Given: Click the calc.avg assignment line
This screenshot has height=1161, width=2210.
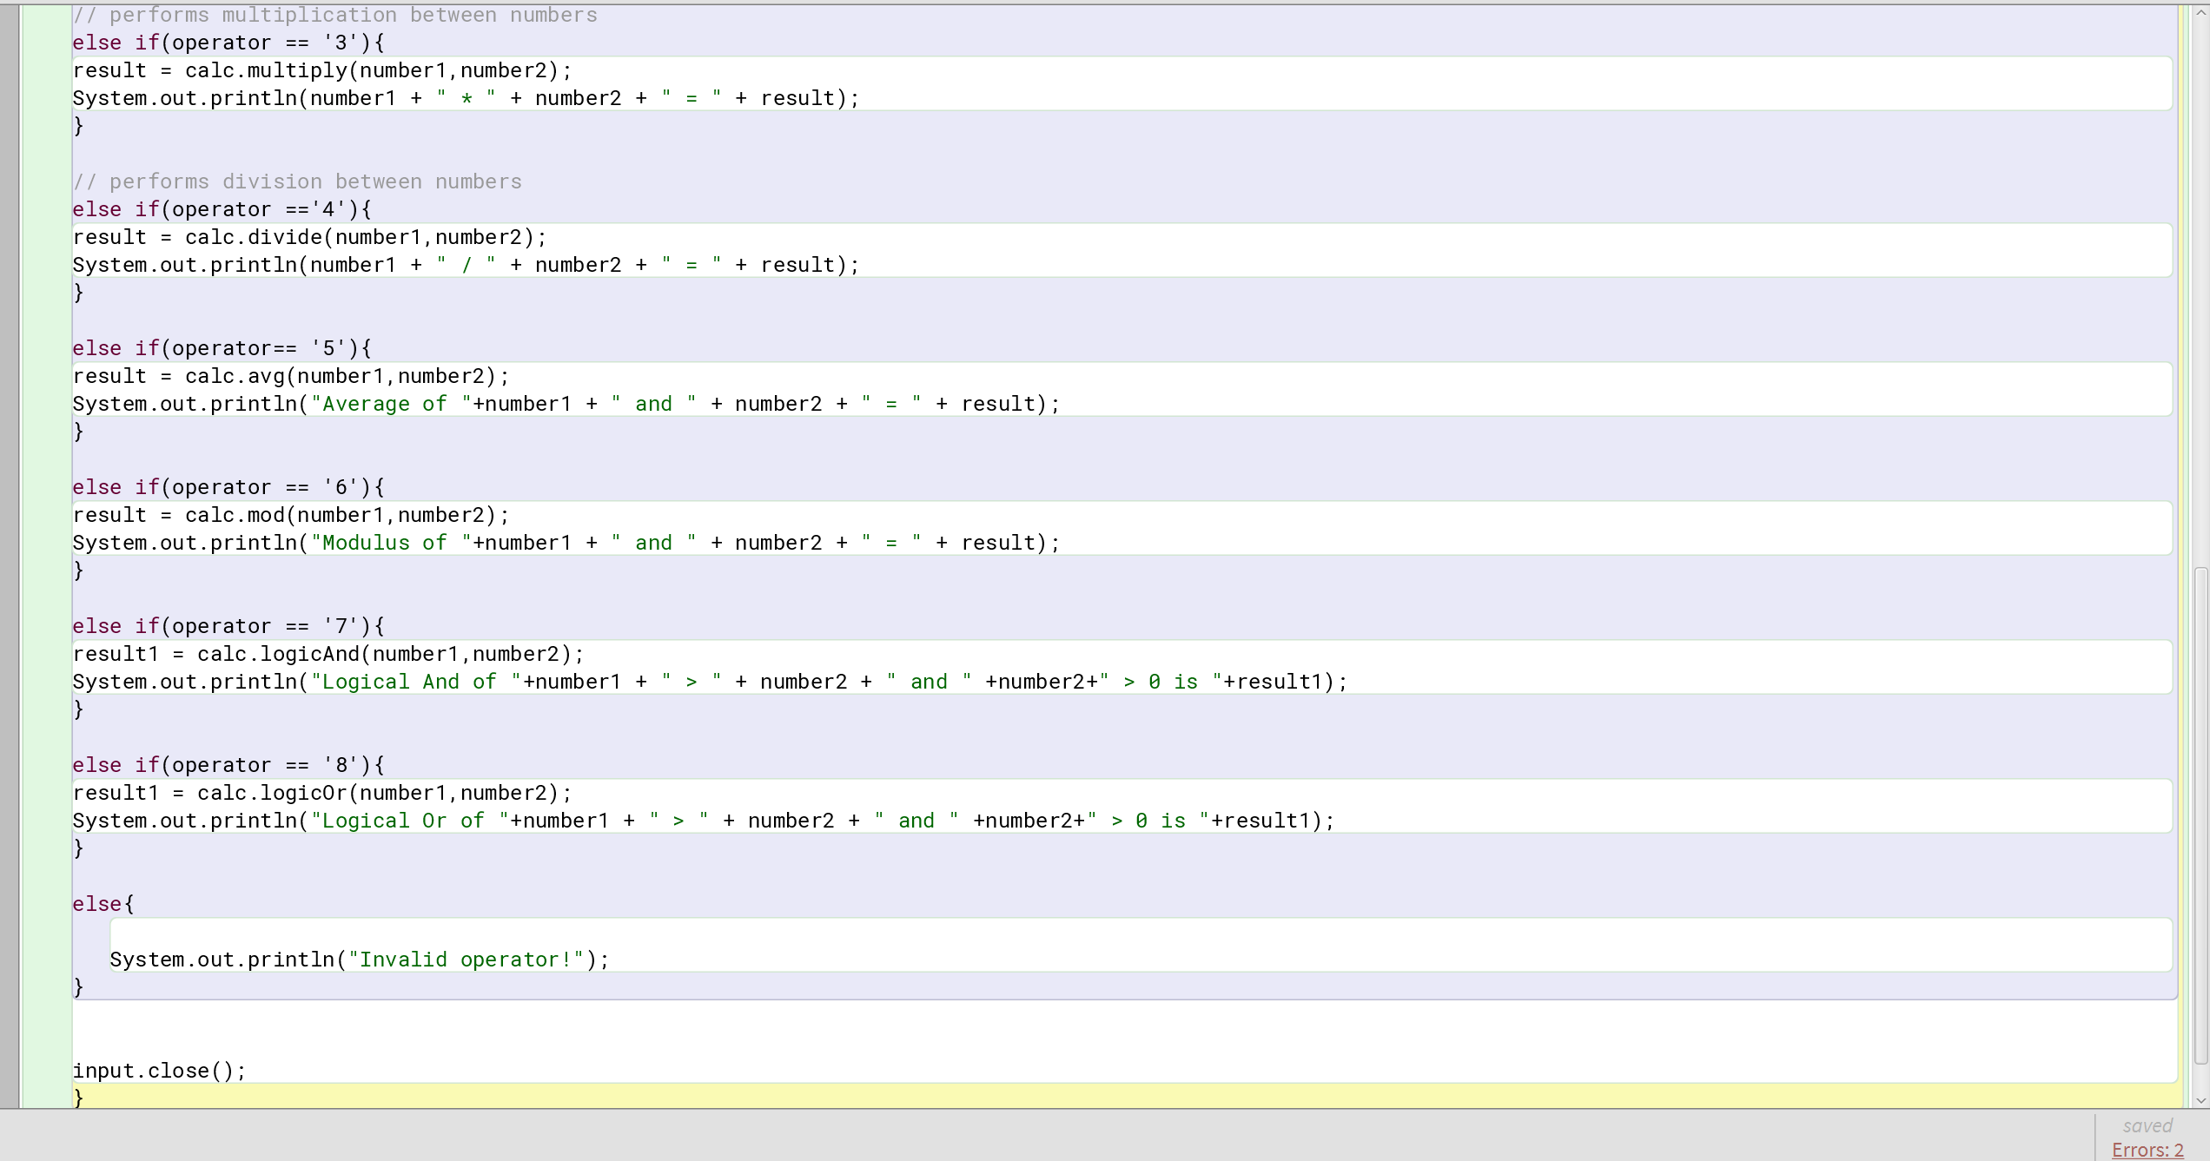Looking at the screenshot, I should 291,375.
